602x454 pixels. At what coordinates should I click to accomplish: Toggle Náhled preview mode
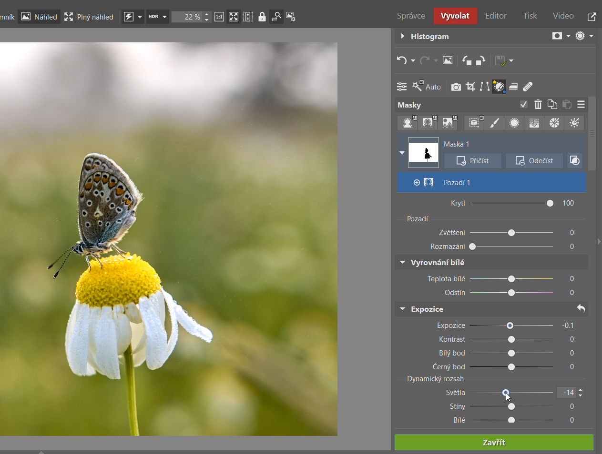point(40,17)
